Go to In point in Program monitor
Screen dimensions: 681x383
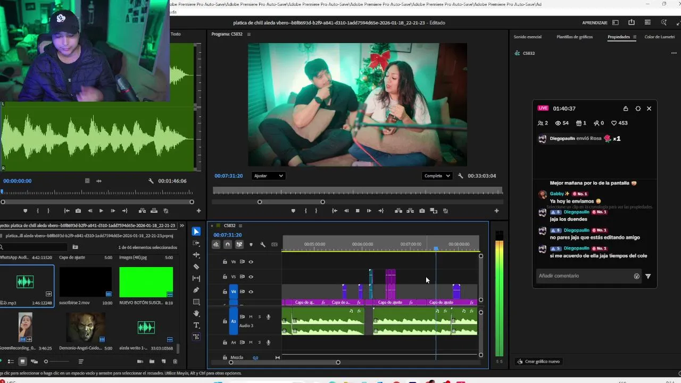(334, 211)
